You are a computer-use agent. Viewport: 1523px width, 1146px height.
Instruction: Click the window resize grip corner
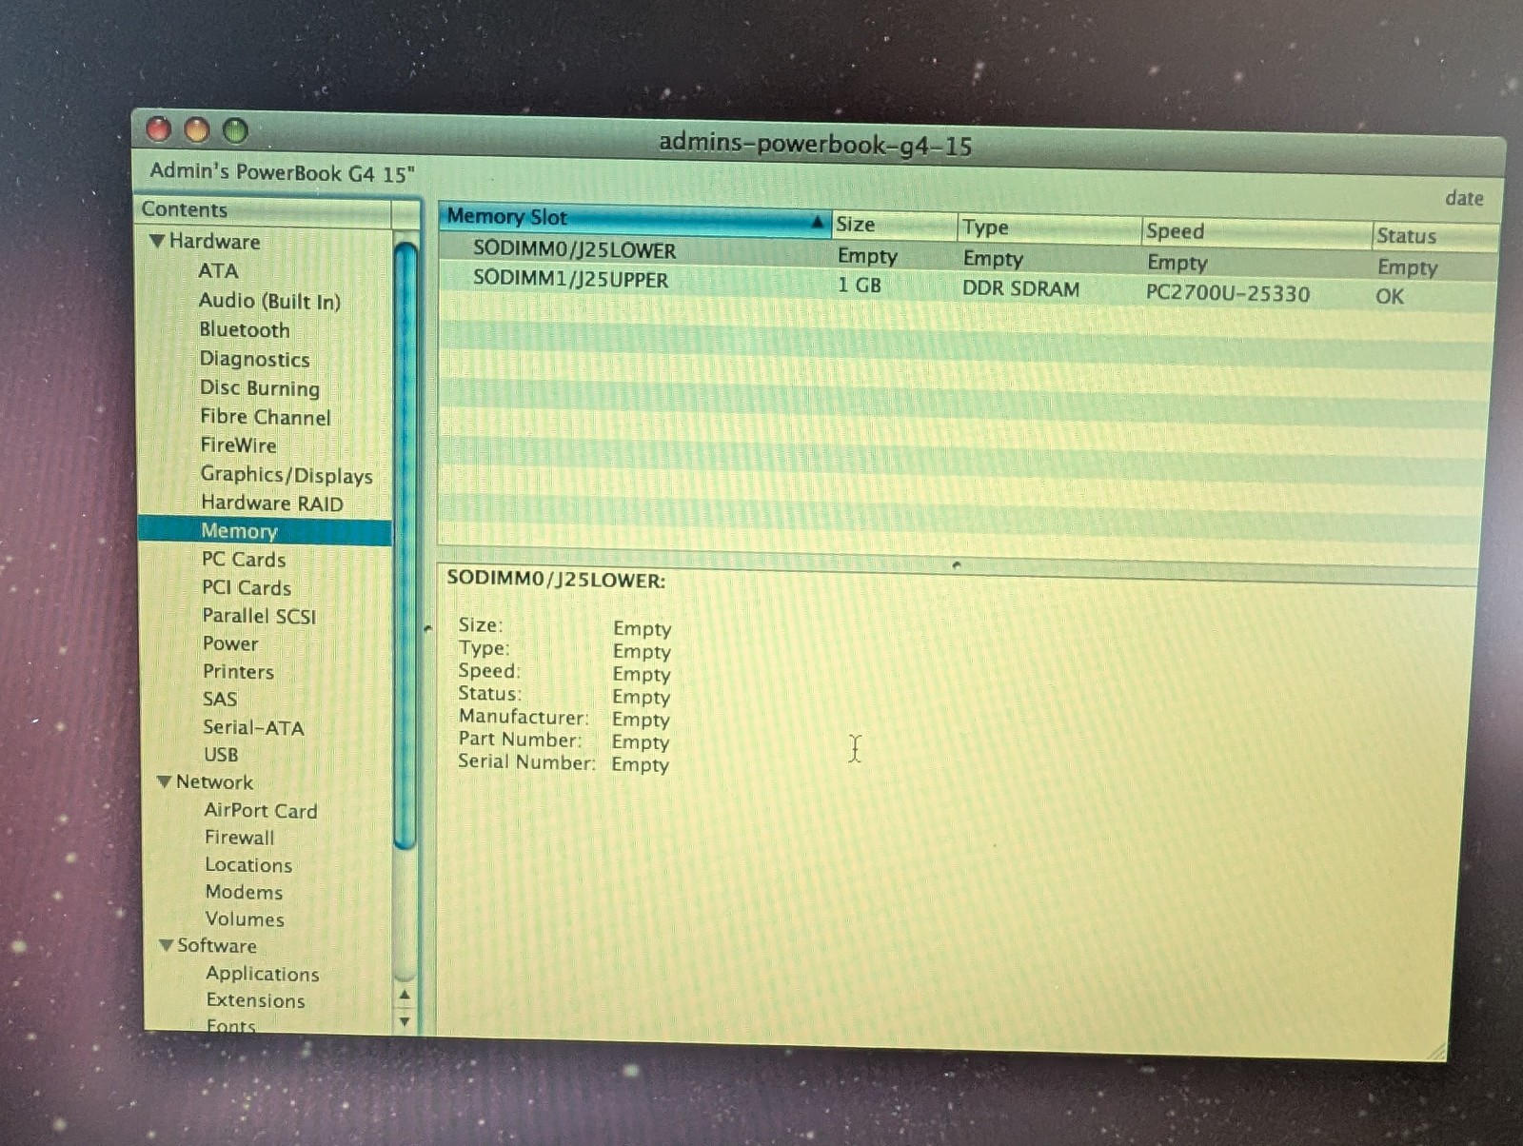pyautogui.click(x=1437, y=1051)
